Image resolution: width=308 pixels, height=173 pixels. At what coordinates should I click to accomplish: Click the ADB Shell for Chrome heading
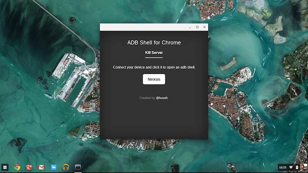pyautogui.click(x=154, y=43)
